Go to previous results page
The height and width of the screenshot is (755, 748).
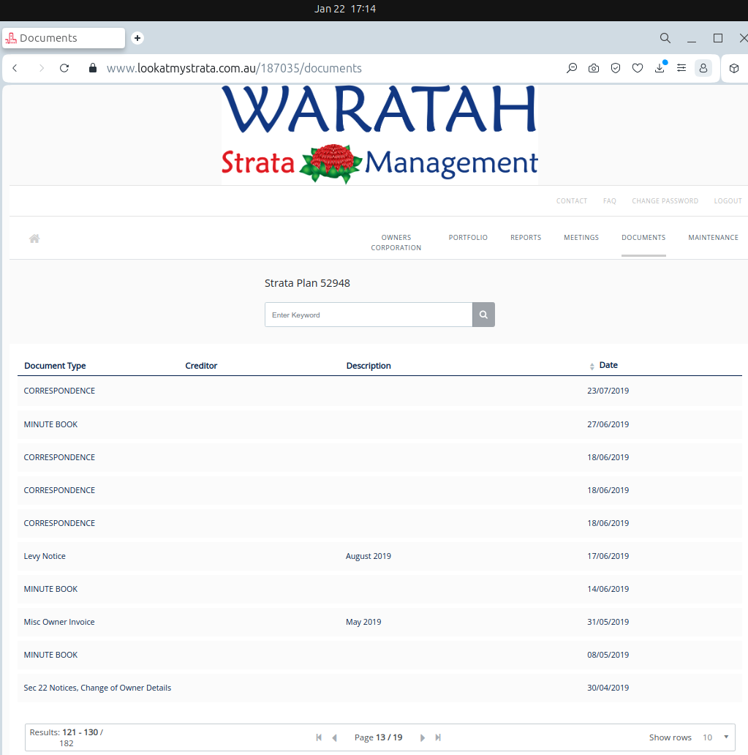(335, 737)
